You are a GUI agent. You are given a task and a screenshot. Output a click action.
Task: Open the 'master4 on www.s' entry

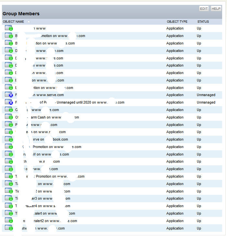pos(43,206)
